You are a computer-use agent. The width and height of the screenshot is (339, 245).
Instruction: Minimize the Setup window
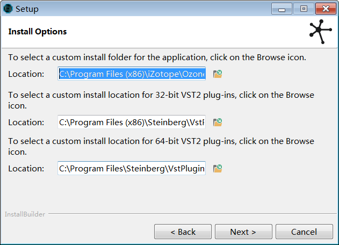[282, 9]
